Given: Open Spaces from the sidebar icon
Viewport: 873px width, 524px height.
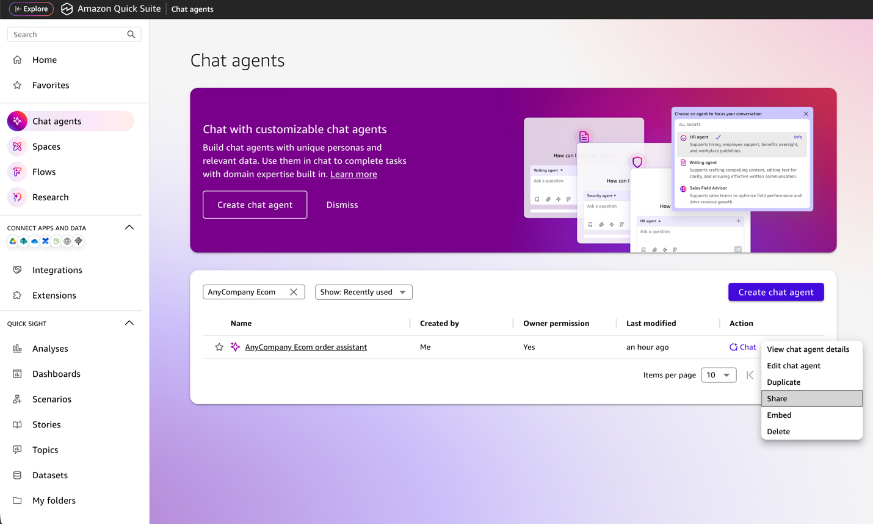Looking at the screenshot, I should tap(17, 147).
